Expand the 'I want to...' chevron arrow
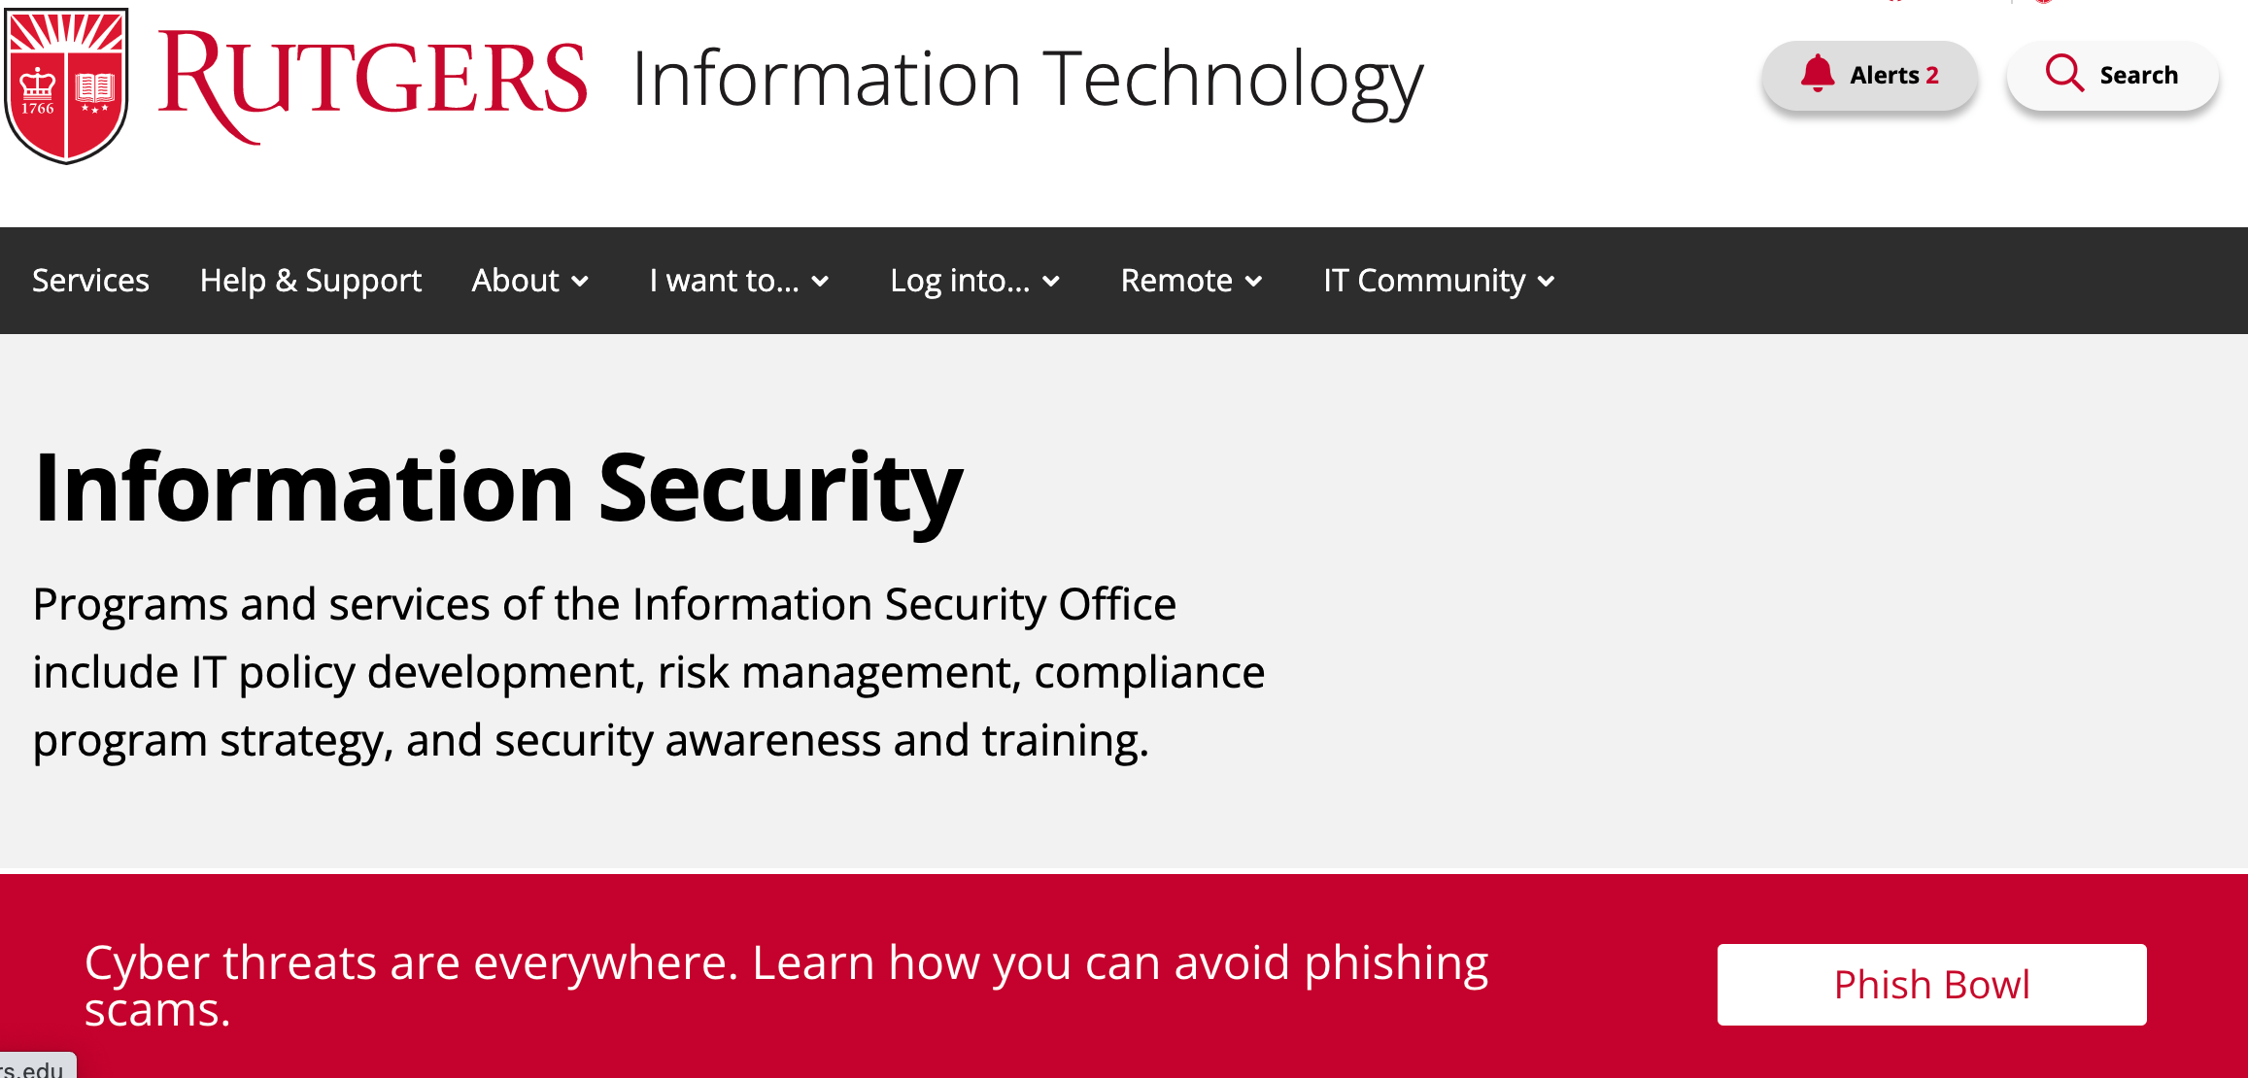 (821, 282)
